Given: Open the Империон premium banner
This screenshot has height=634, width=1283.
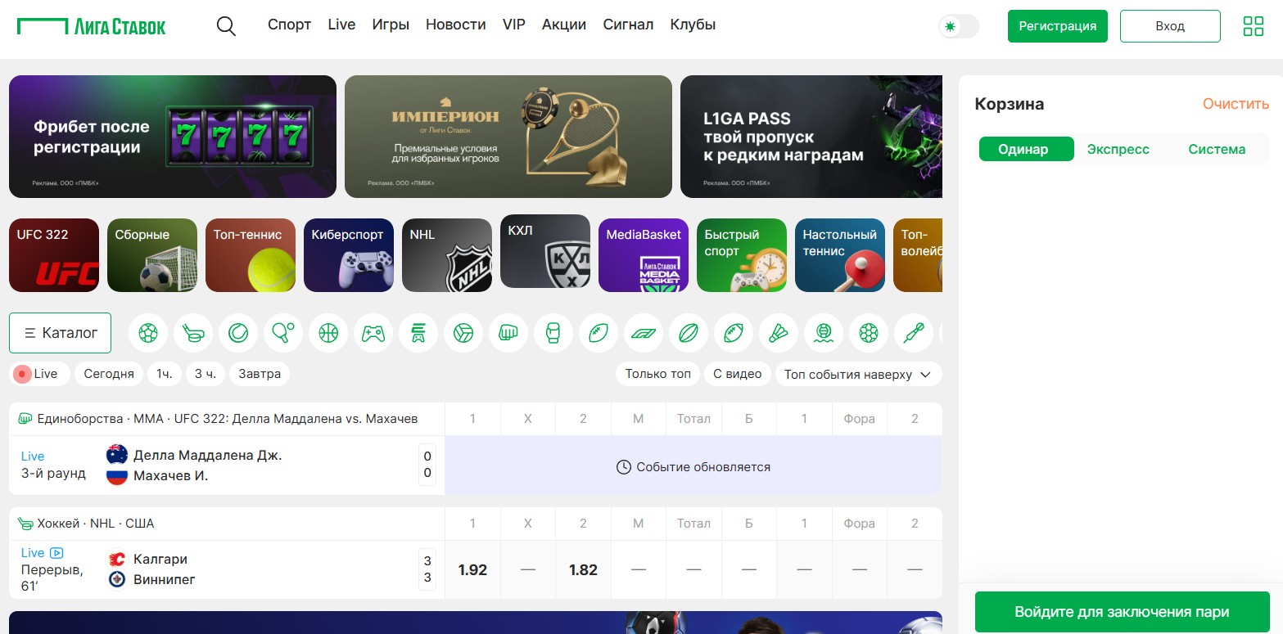Looking at the screenshot, I should (508, 137).
